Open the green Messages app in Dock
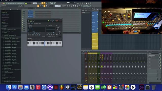The width and height of the screenshot is (162, 91). (97, 87)
